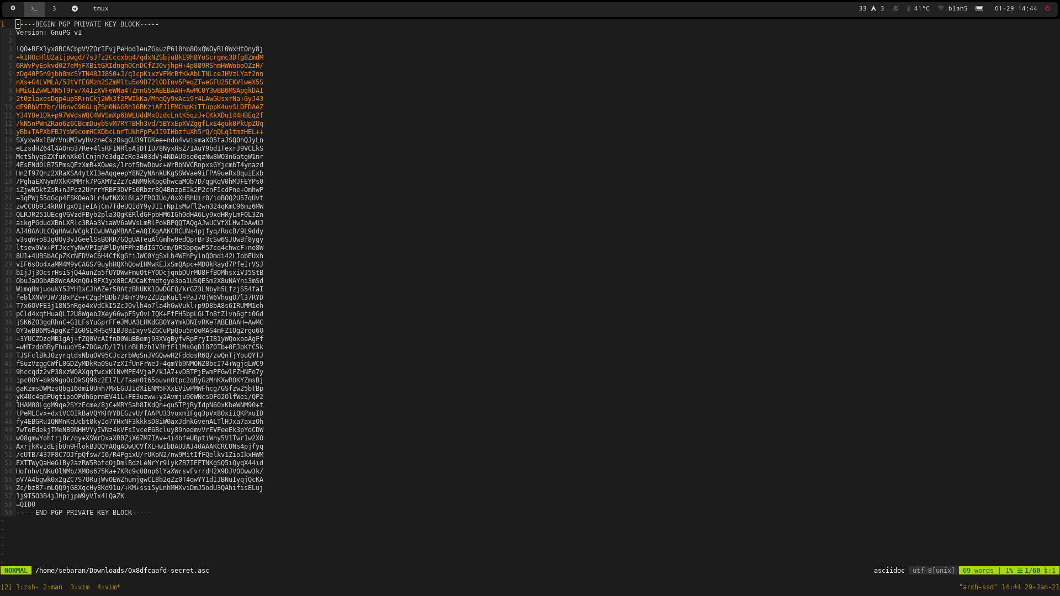Select the highlighted terminal workspace icon

tap(34, 9)
